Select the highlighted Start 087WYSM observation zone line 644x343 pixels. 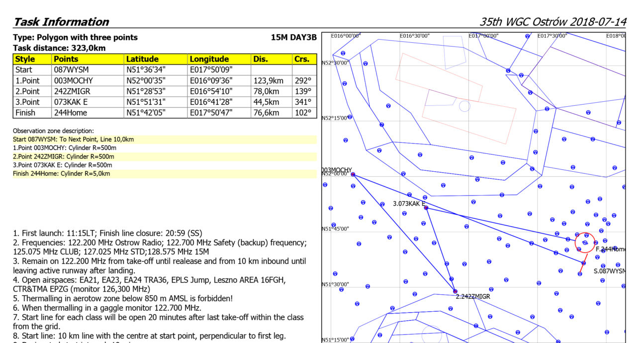(74, 139)
